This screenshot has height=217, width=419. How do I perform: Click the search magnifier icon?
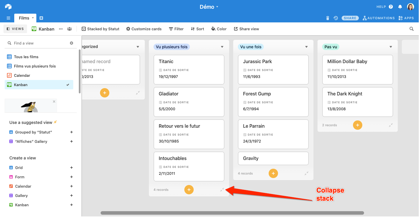[411, 29]
